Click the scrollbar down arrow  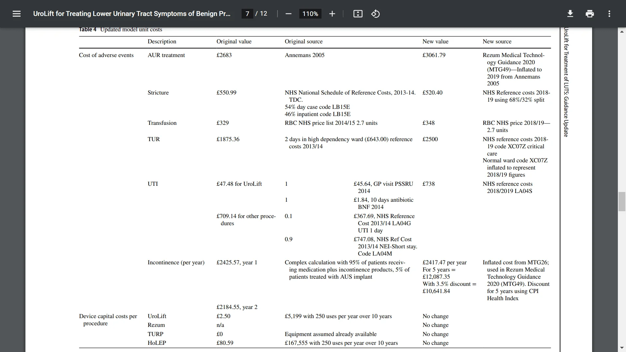pos(622,348)
